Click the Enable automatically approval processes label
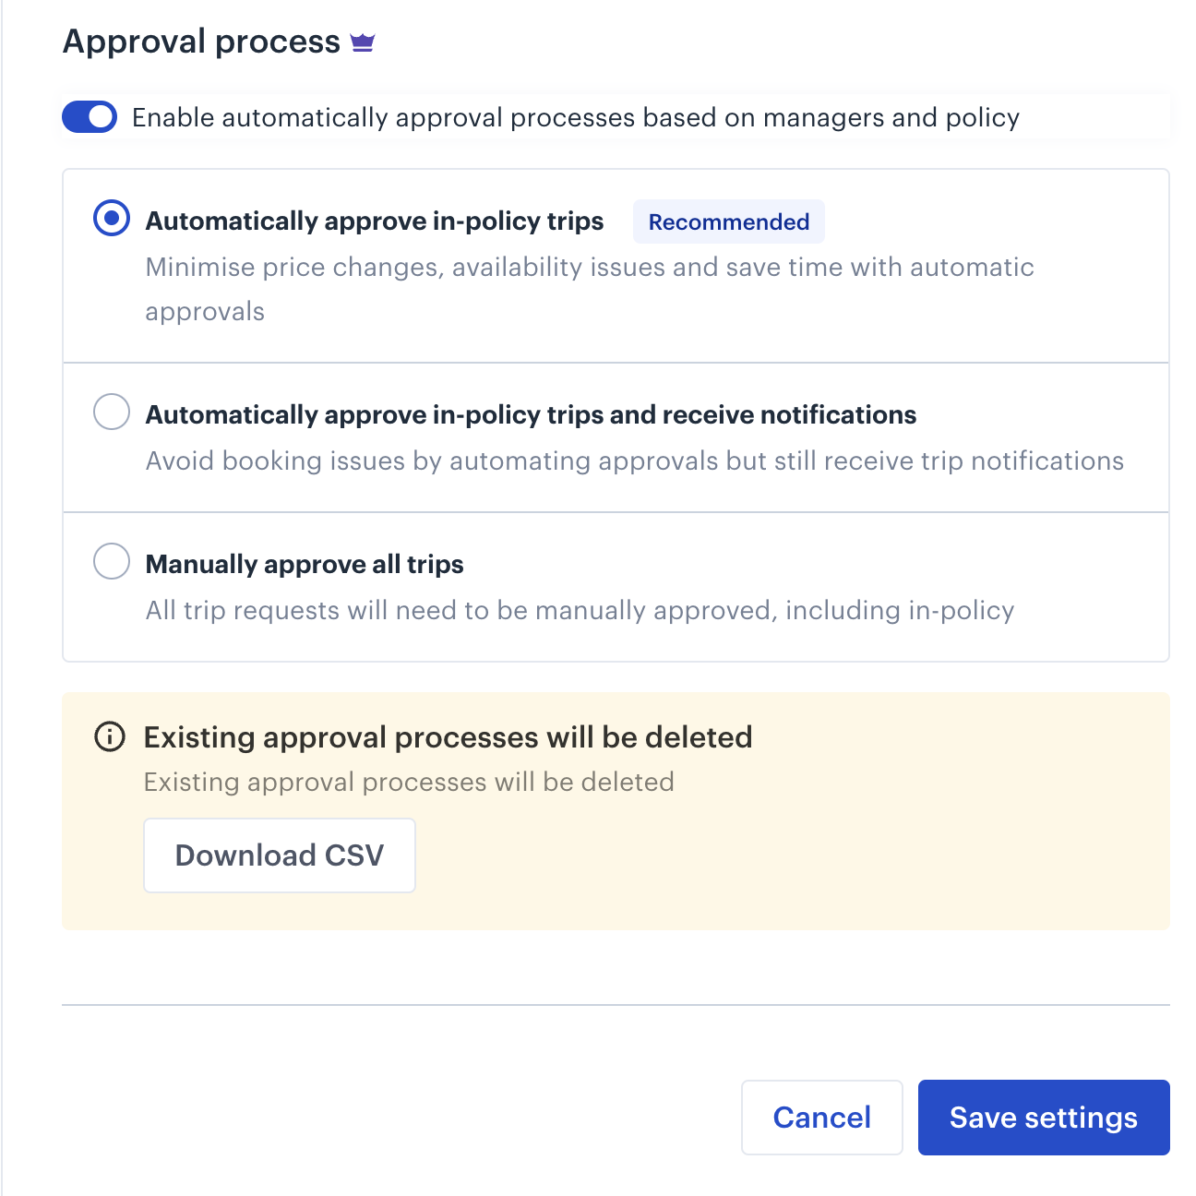1196x1196 pixels. (x=576, y=117)
